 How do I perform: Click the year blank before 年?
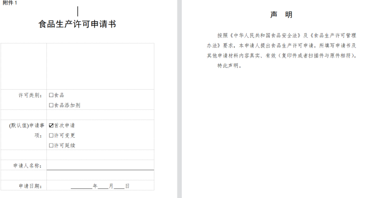pos(82,186)
